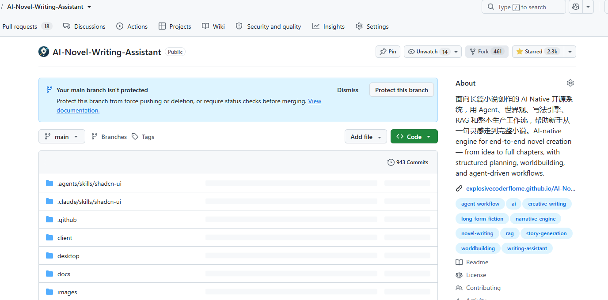Image resolution: width=608 pixels, height=300 pixels.
Task: Expand the Unwatch notifications dropdown arrow
Action: pyautogui.click(x=456, y=52)
